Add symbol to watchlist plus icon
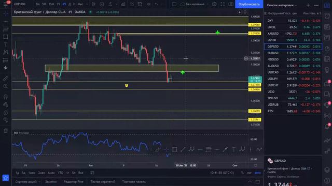The height and width of the screenshot is (186, 332). (x=308, y=5)
